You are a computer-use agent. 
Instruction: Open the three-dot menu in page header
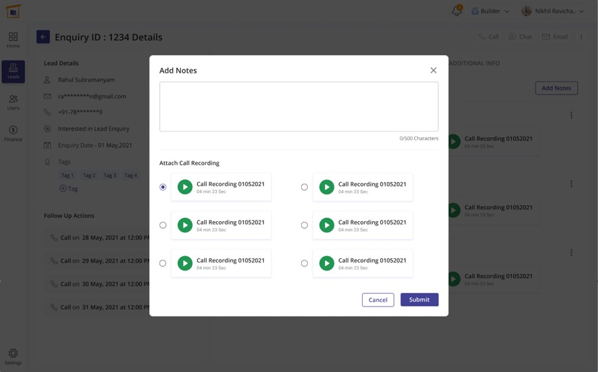pos(581,37)
